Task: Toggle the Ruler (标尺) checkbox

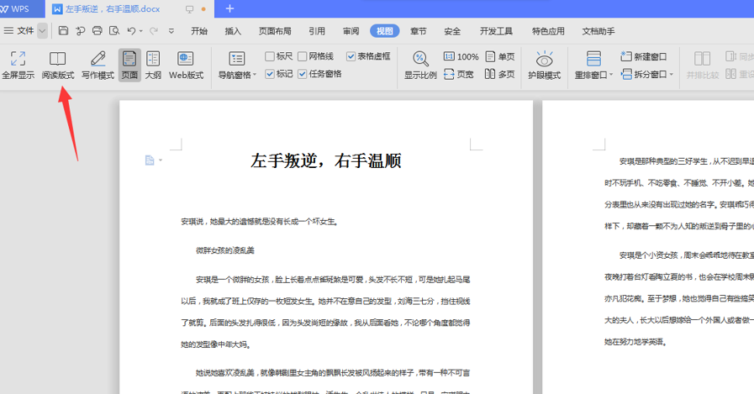Action: point(270,56)
